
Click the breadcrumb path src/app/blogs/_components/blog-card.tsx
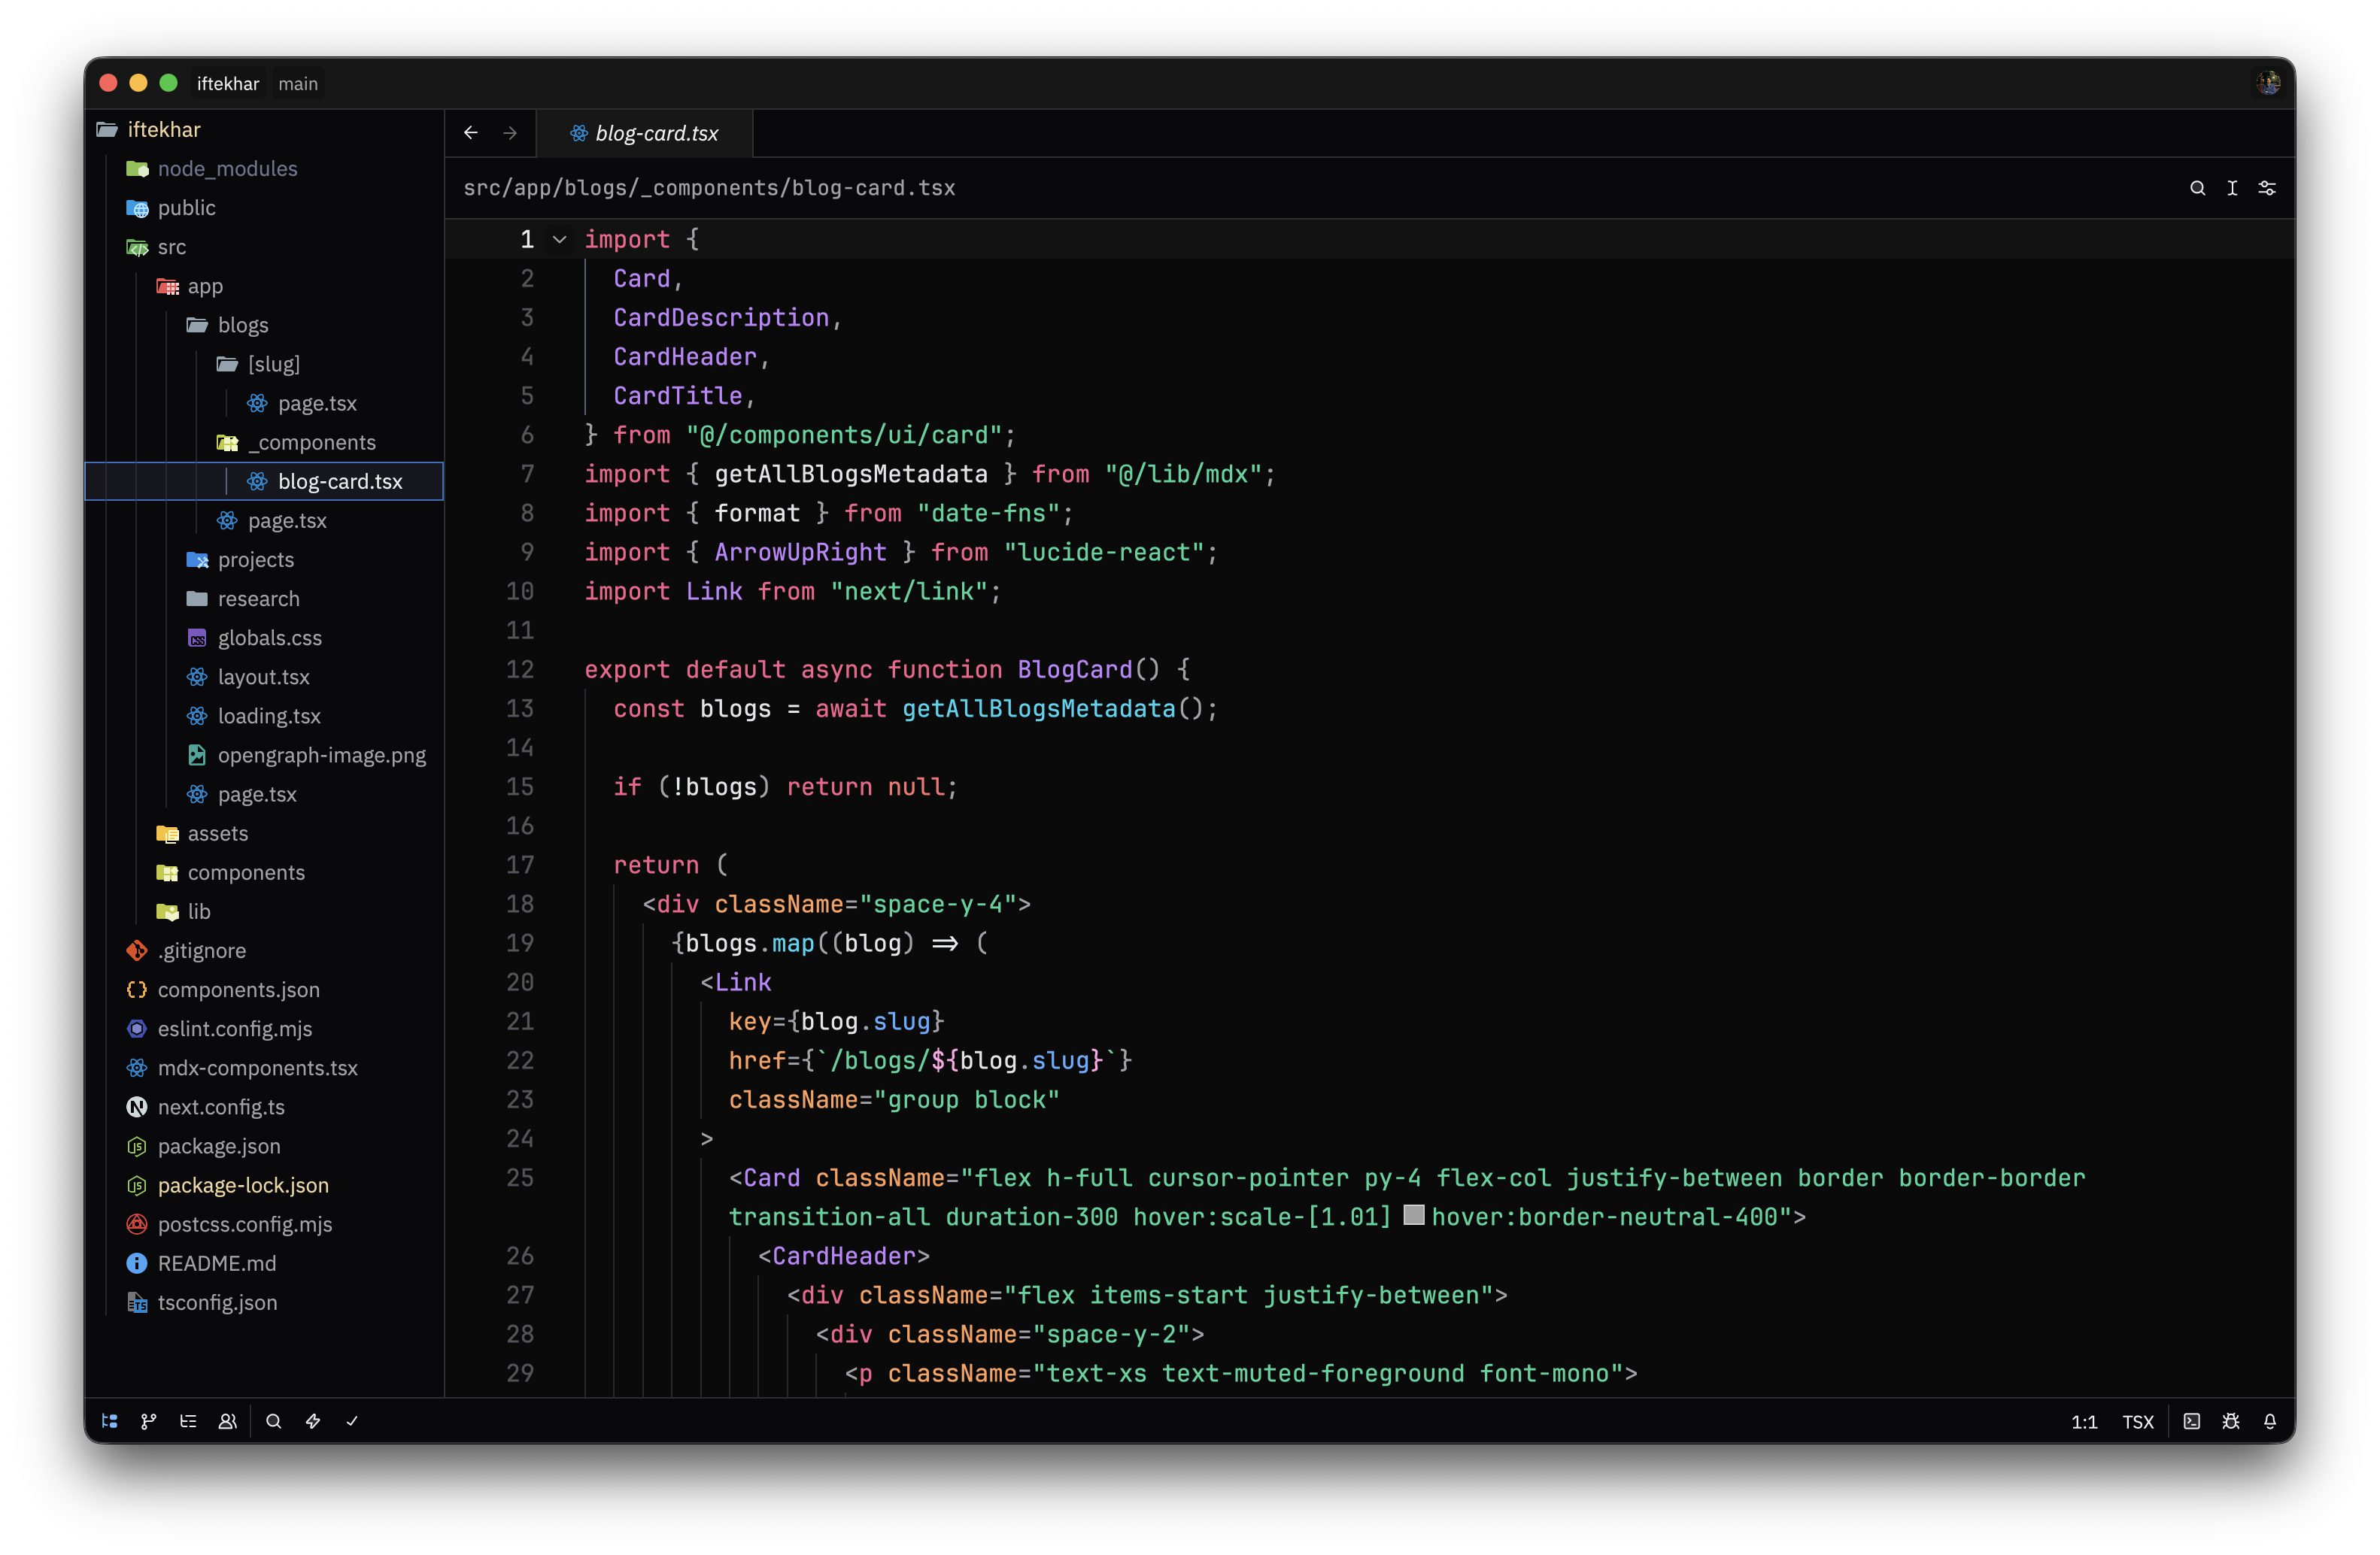coord(709,188)
